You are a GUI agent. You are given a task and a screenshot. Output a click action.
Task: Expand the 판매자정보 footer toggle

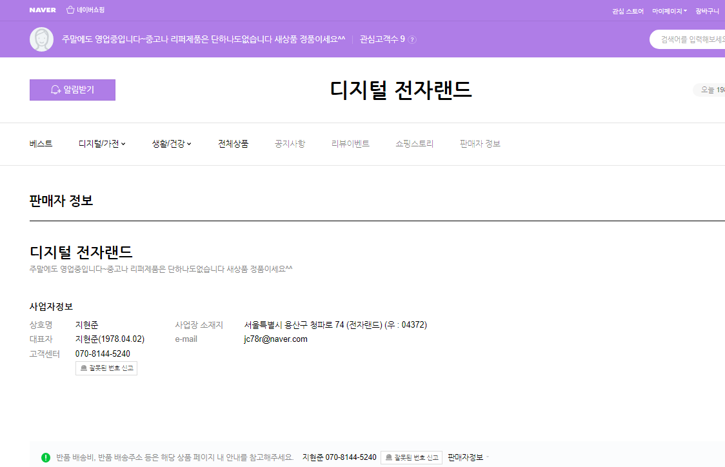pos(468,457)
